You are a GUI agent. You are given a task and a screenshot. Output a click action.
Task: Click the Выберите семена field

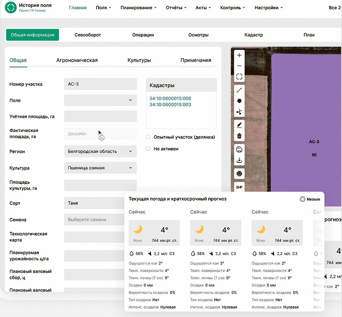click(94, 219)
